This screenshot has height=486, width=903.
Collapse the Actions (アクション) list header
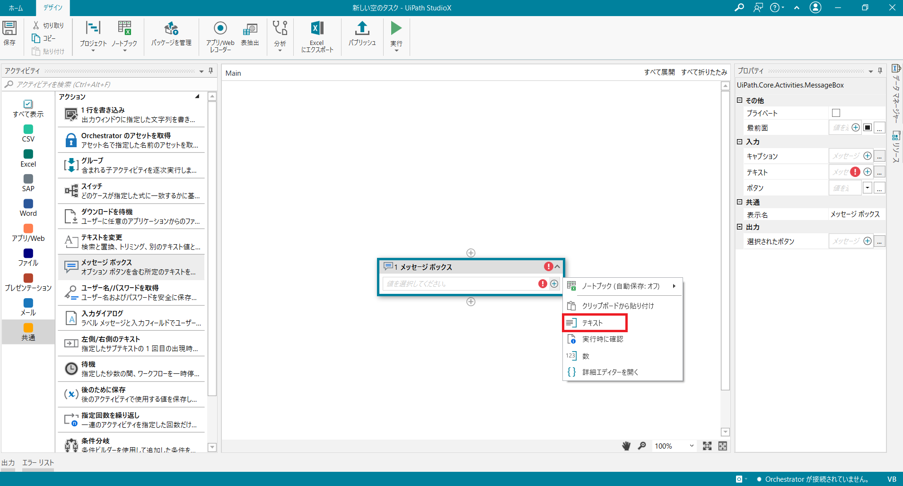(x=197, y=97)
